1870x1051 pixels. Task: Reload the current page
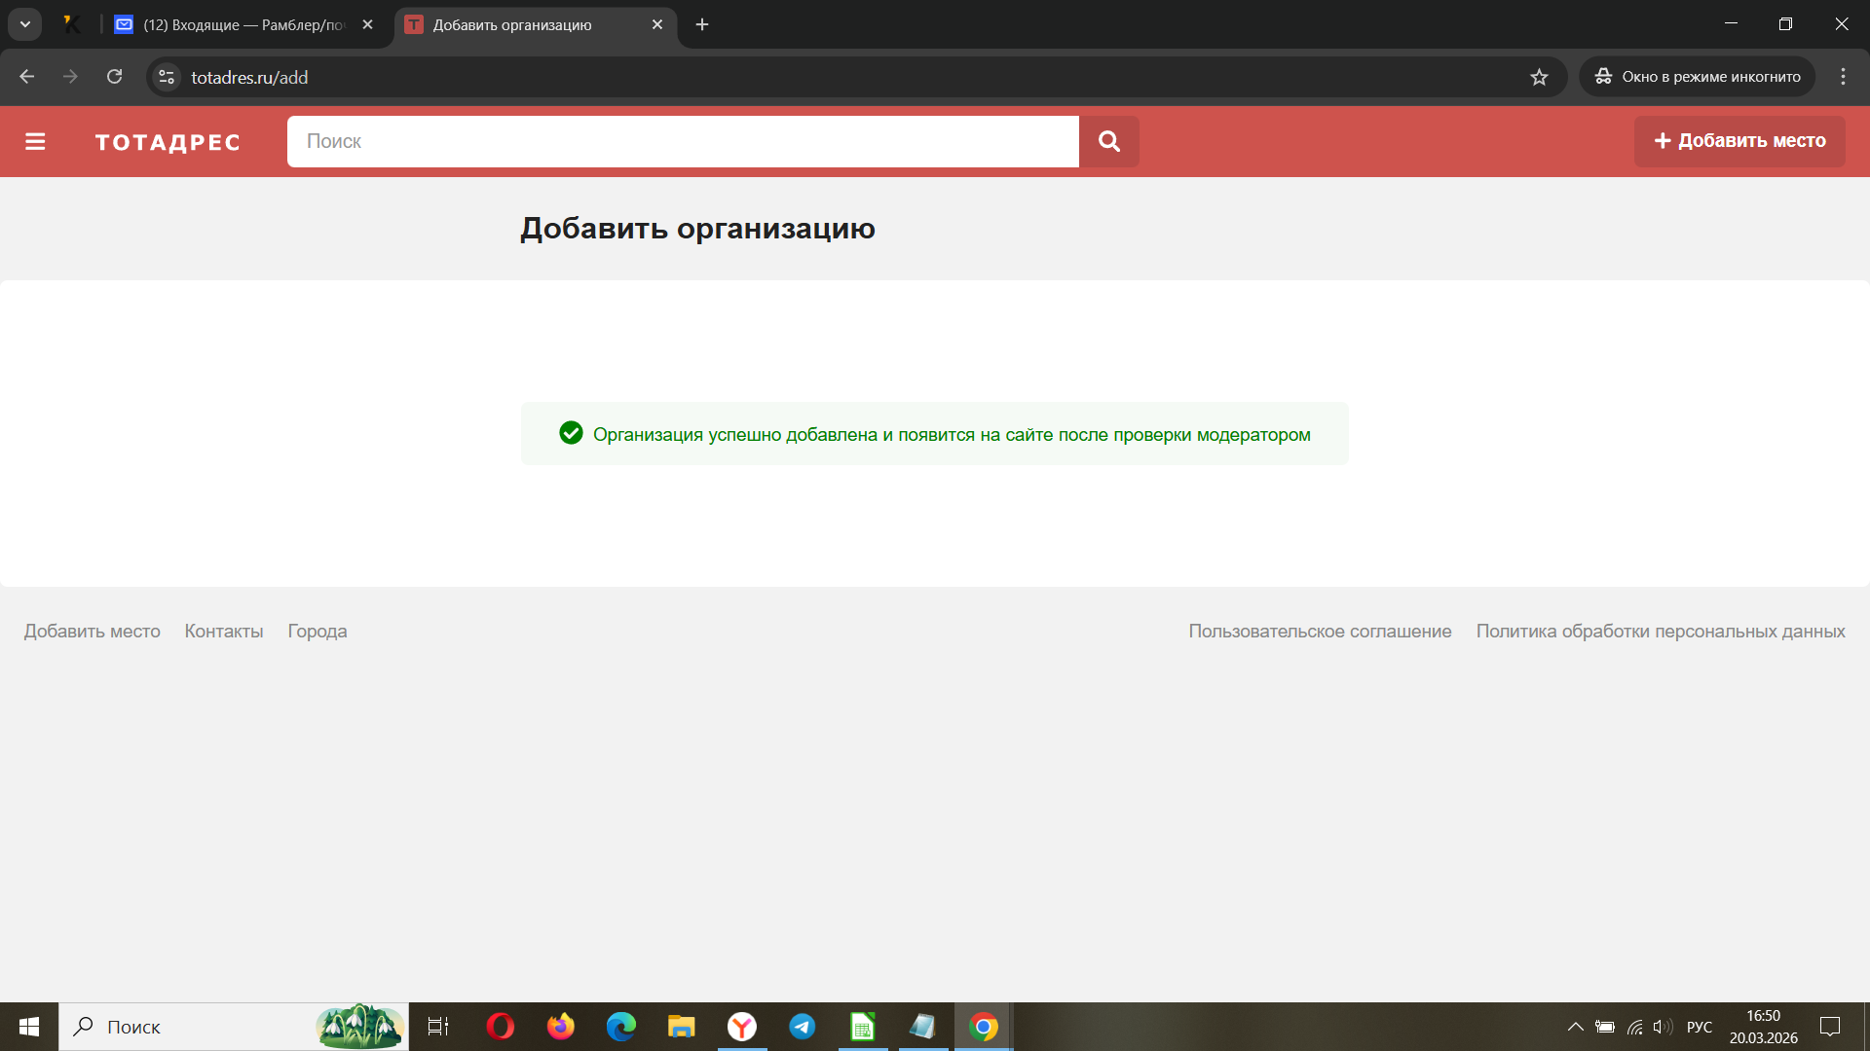(114, 77)
